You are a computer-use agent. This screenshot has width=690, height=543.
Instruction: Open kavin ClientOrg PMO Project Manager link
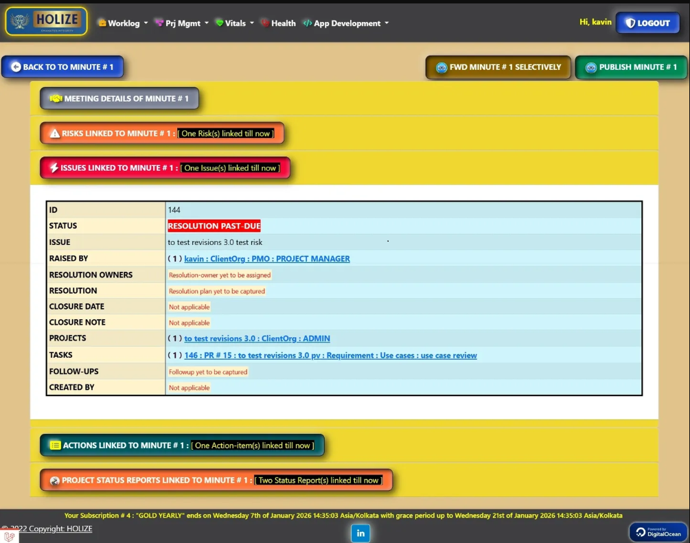tap(267, 259)
